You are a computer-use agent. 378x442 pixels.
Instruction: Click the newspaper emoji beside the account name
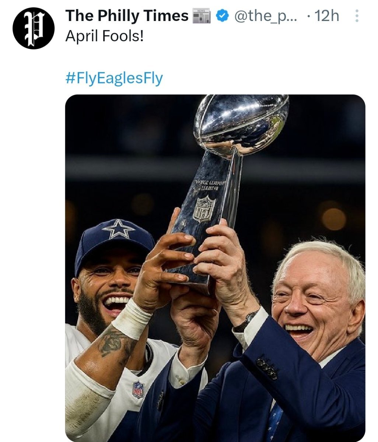point(202,16)
